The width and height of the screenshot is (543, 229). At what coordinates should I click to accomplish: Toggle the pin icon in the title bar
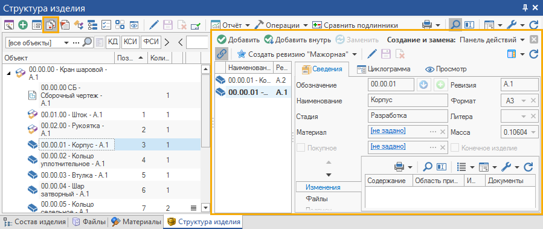click(525, 8)
